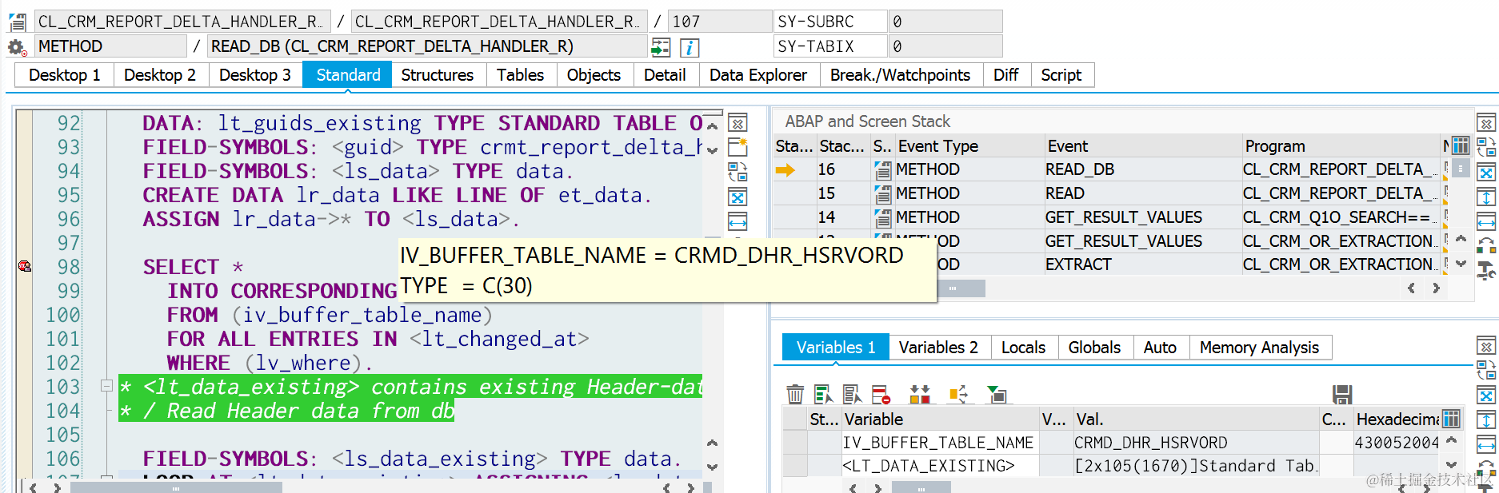Close the source code tool via its top-right icon
Image resolution: width=1499 pixels, height=493 pixels.
coord(738,123)
